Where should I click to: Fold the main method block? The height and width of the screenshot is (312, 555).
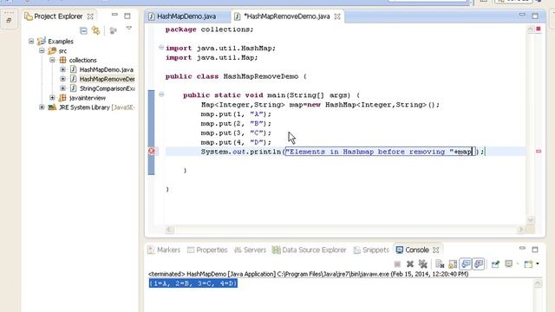coord(161,94)
